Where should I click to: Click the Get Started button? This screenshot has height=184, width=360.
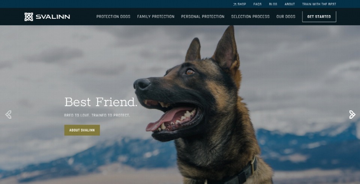[319, 17]
